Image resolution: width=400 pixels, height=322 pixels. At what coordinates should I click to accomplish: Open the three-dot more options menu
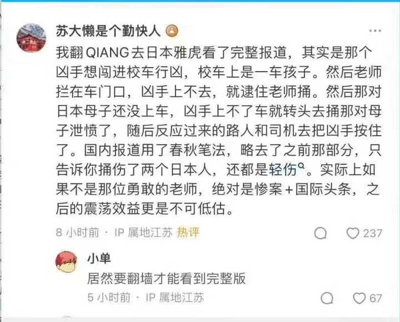[x=375, y=31]
